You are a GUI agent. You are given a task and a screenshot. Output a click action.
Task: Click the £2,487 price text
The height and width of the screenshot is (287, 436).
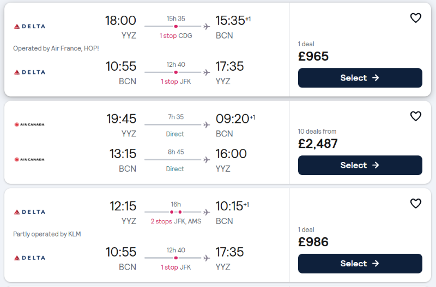coord(318,143)
